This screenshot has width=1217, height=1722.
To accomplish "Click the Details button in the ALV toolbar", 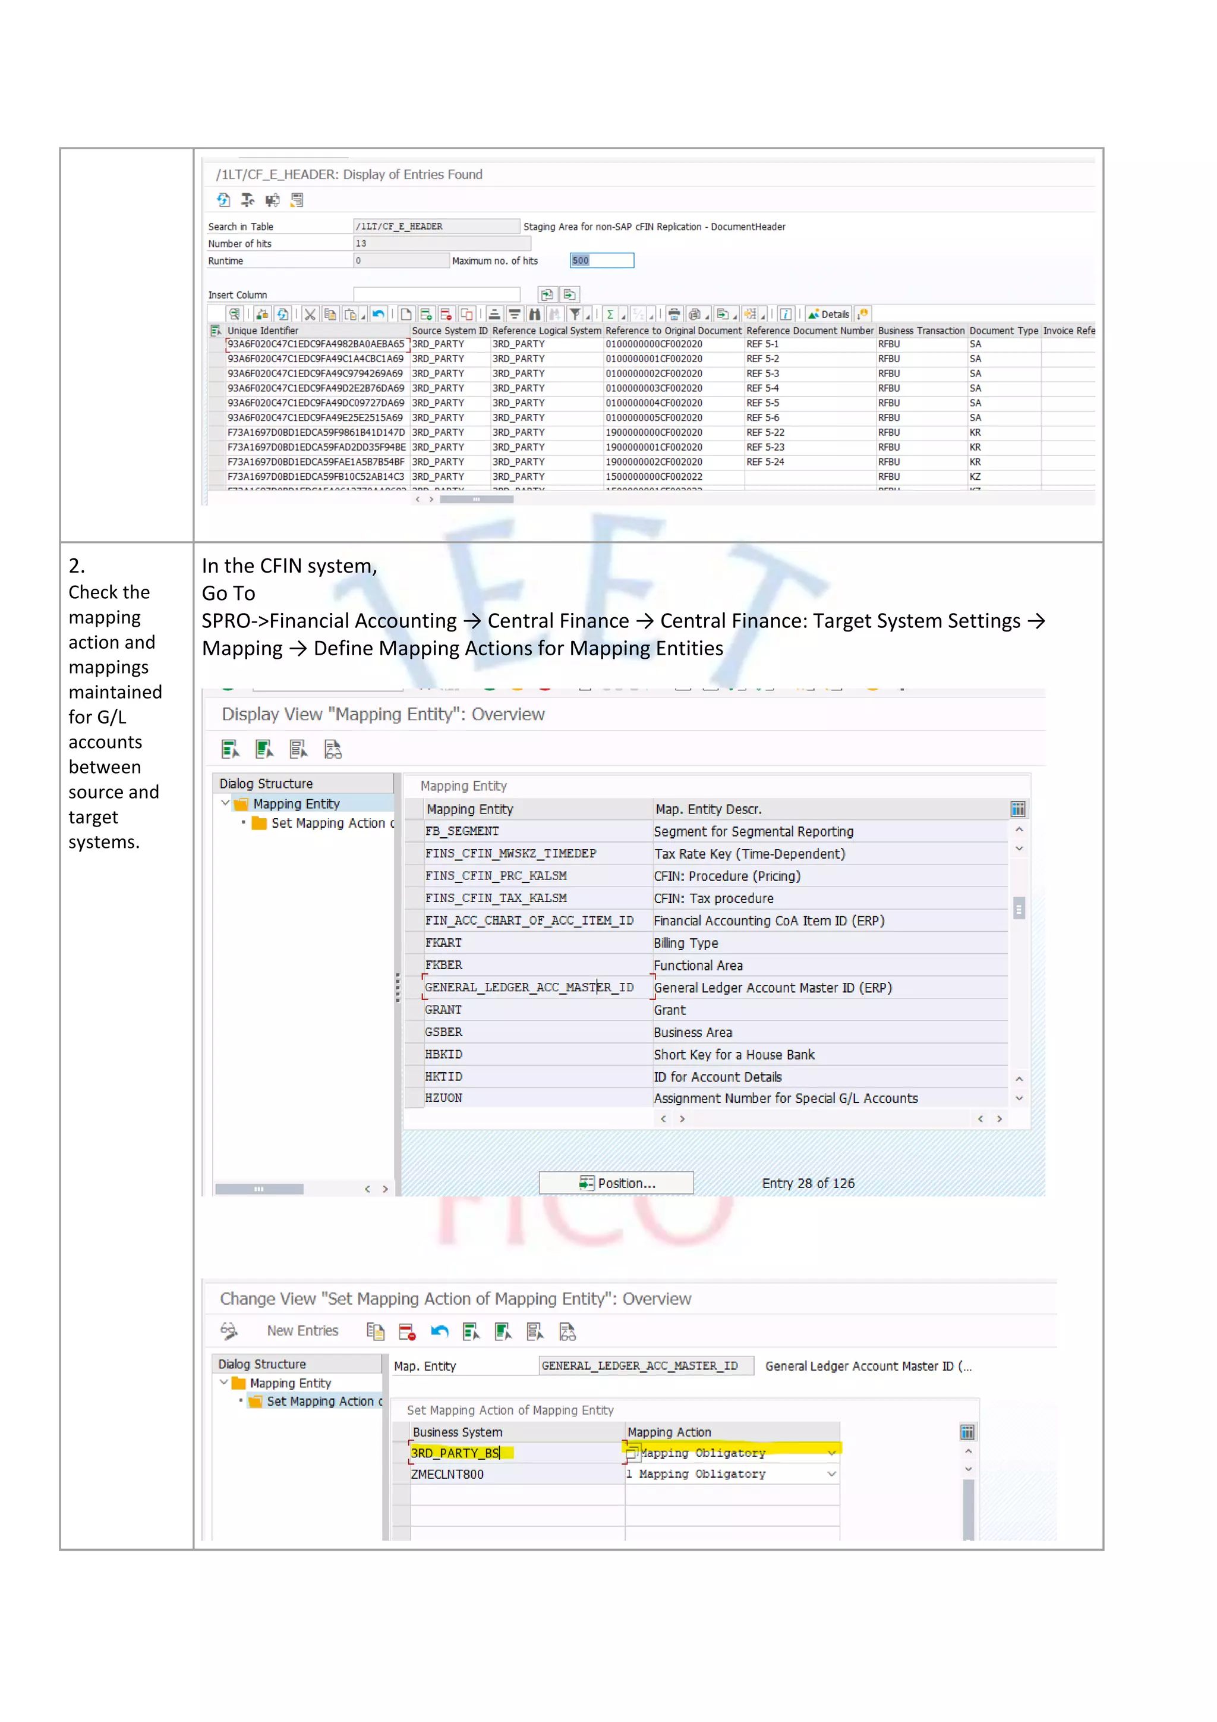I will point(830,314).
